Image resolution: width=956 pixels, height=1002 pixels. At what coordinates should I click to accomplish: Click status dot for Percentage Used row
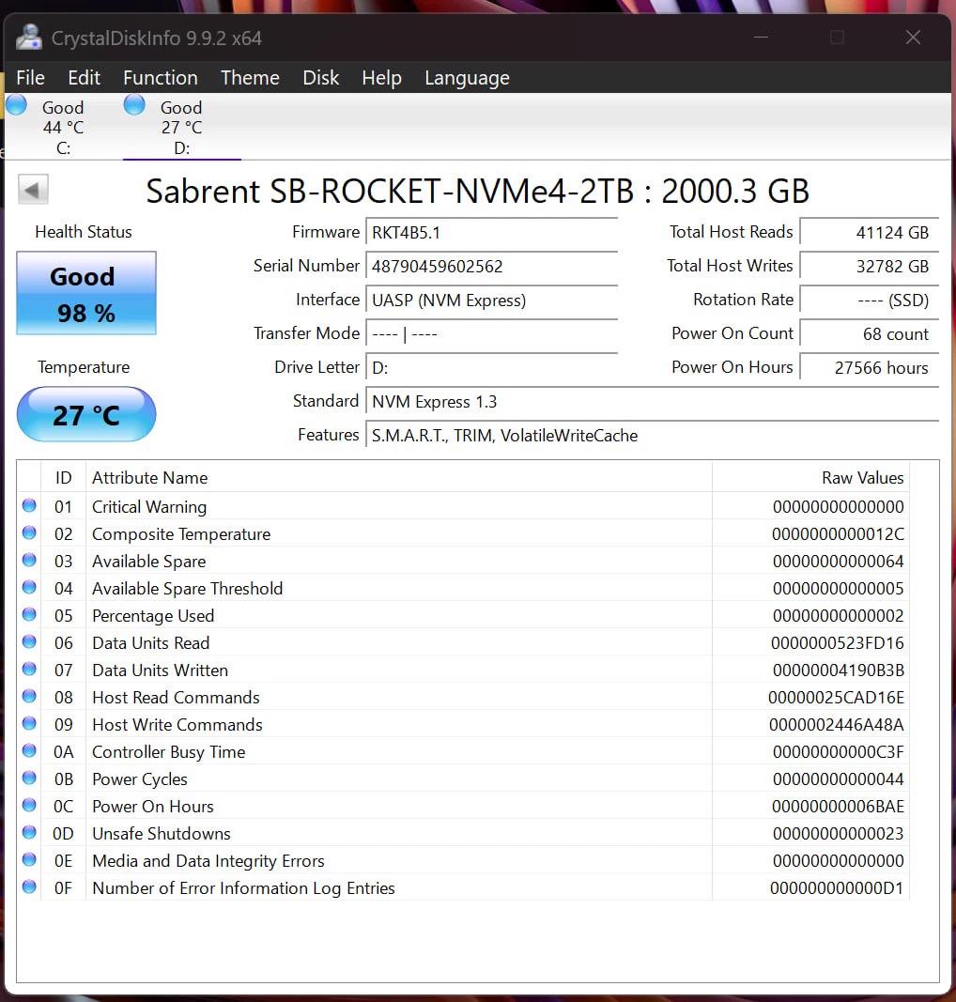(x=29, y=614)
